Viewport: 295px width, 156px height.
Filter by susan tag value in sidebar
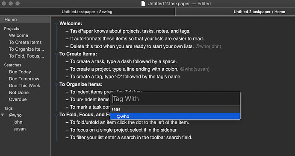pos(20,129)
